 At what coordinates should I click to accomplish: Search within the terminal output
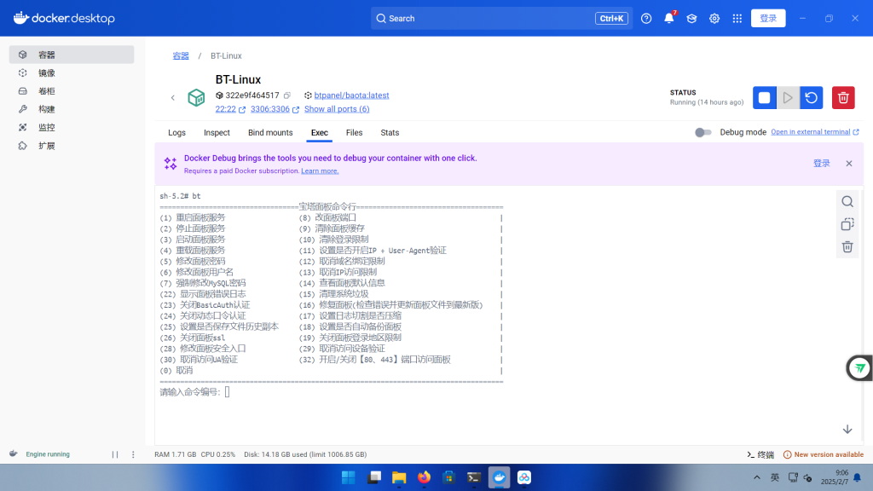[x=847, y=201]
